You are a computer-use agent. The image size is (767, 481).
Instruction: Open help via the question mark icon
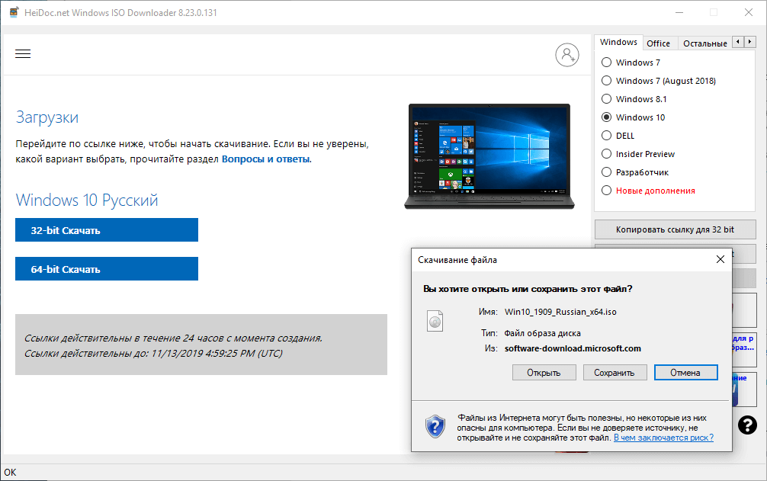click(747, 425)
